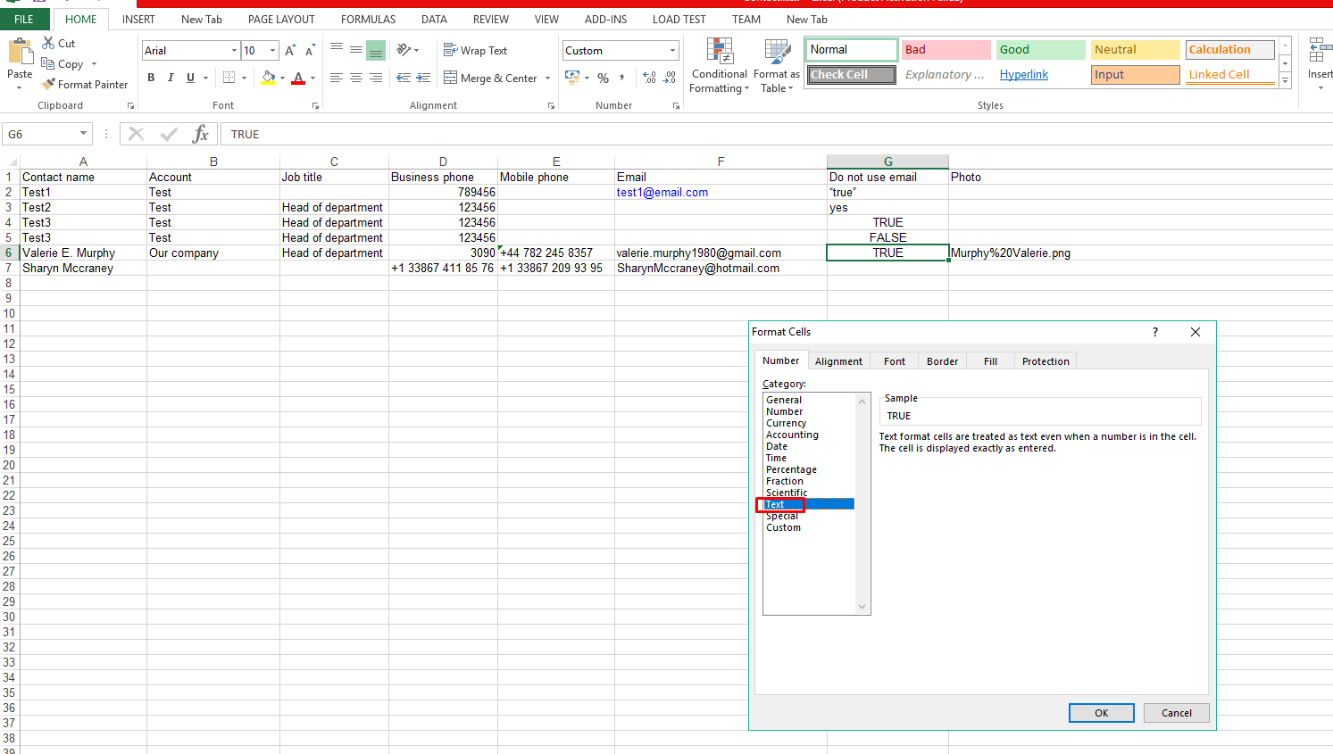Open the Font group dialog launcher
Viewport: 1333px width, 754px height.
315,106
